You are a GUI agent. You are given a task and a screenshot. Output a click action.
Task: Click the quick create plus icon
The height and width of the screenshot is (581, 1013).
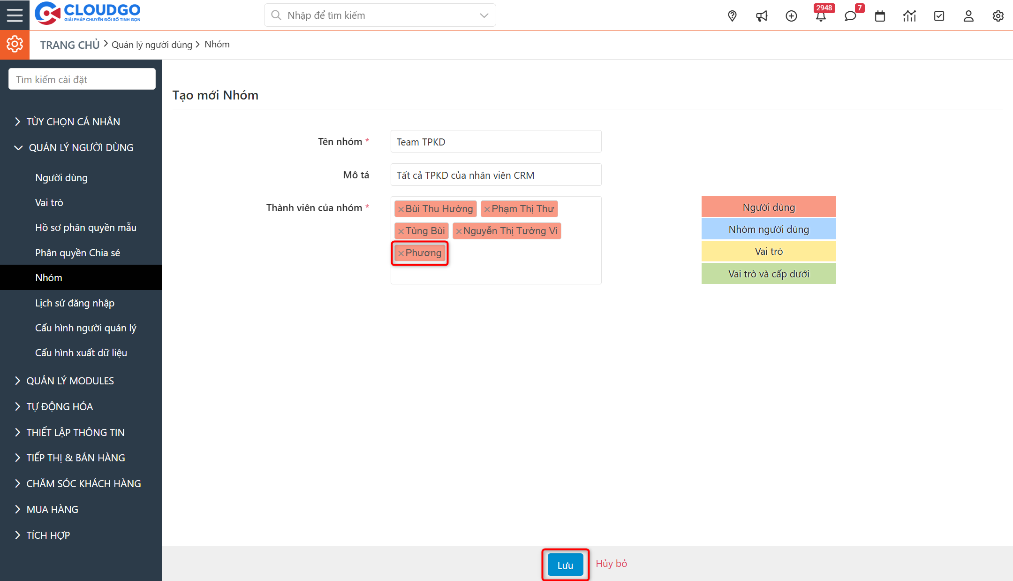(x=791, y=16)
